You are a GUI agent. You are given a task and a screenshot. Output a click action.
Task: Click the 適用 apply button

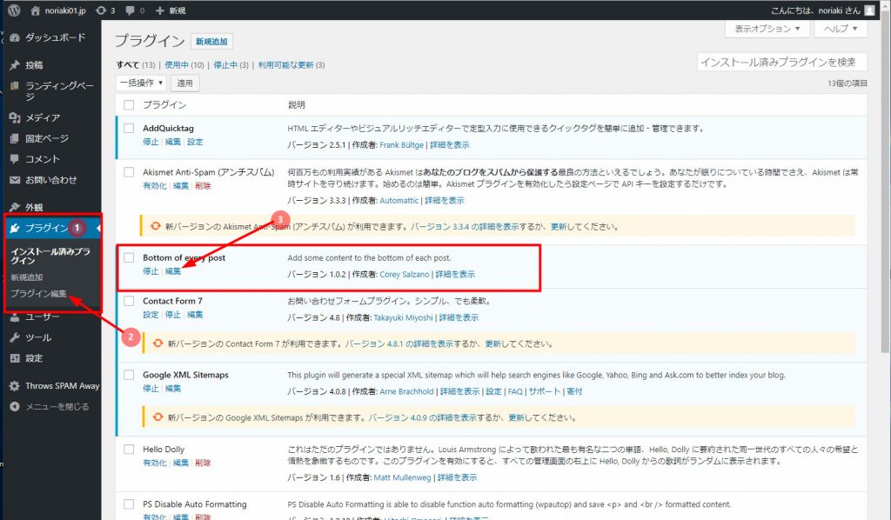point(184,83)
